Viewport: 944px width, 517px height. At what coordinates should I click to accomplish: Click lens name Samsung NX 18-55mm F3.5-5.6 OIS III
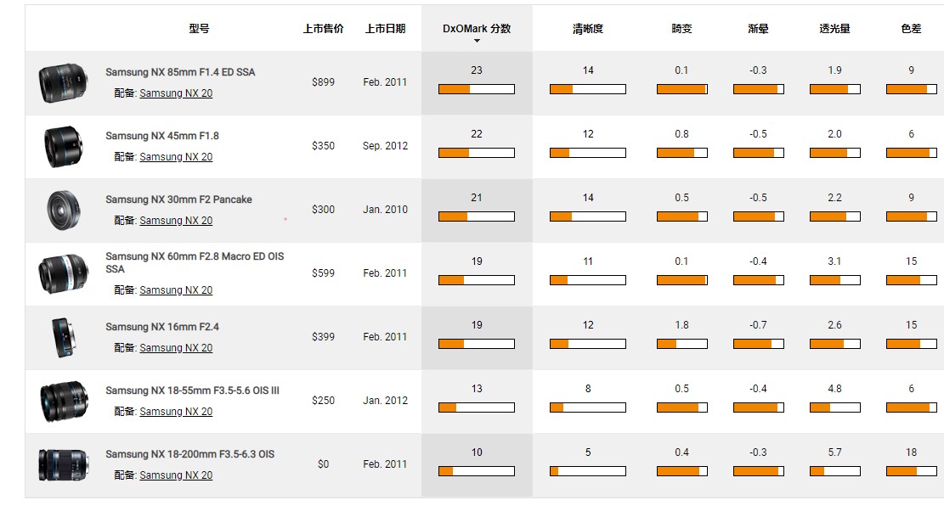192,391
